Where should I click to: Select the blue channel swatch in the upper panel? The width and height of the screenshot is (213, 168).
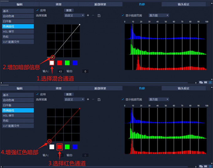click(x=75, y=63)
